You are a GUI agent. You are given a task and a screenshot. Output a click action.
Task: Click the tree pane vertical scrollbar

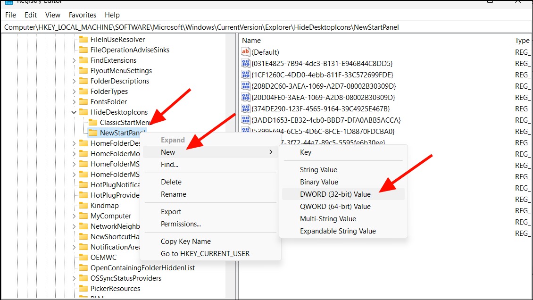(x=231, y=167)
